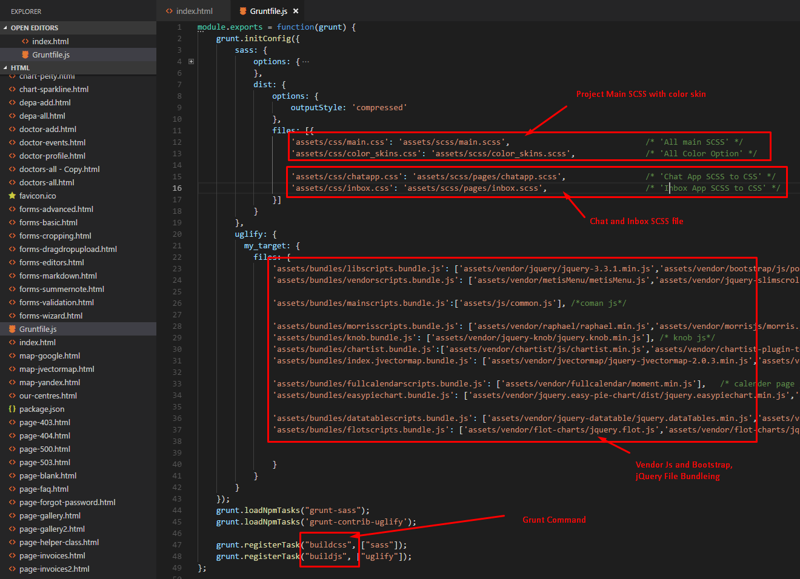Click the Grunt icon of Gruntfile.js under Open Editors

tap(25, 55)
